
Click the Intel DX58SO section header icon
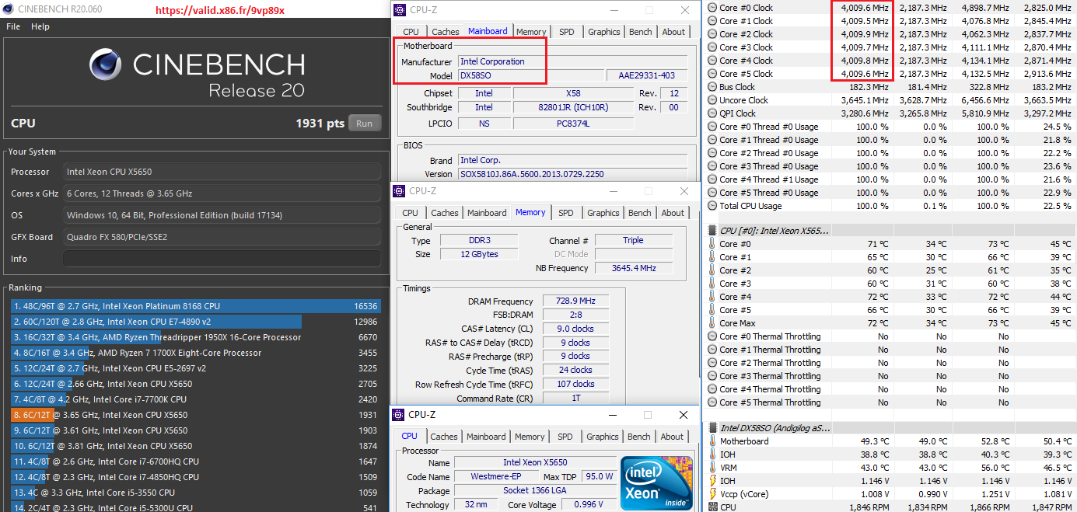712,428
